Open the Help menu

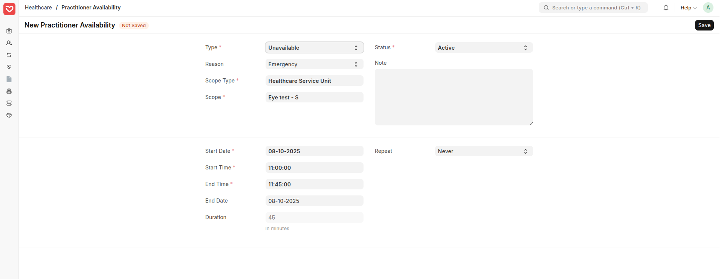pyautogui.click(x=688, y=8)
